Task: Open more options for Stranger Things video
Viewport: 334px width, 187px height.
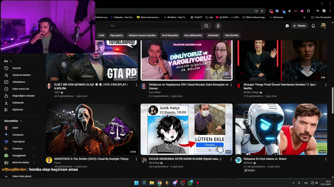Action: click(326, 85)
